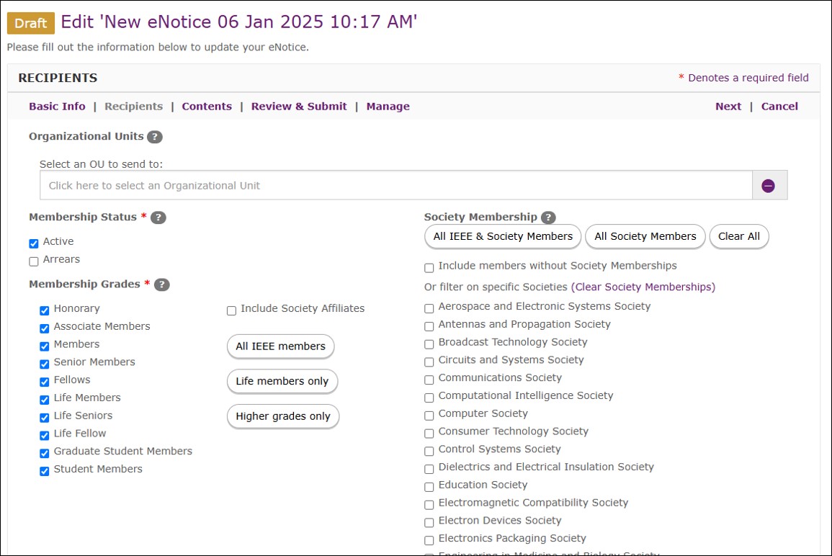Click the Organizational Units help icon

pos(154,137)
